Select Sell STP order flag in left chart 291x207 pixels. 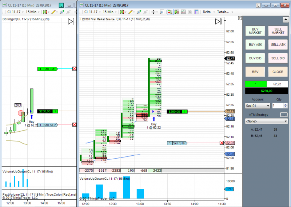48,125
